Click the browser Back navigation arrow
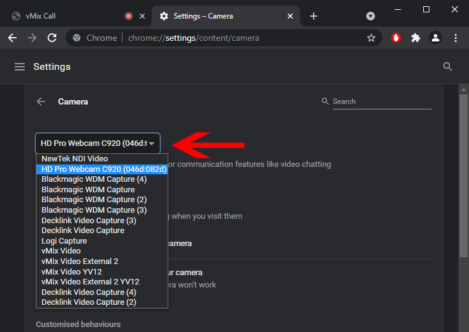Viewport: 469px width, 332px height. coord(12,38)
